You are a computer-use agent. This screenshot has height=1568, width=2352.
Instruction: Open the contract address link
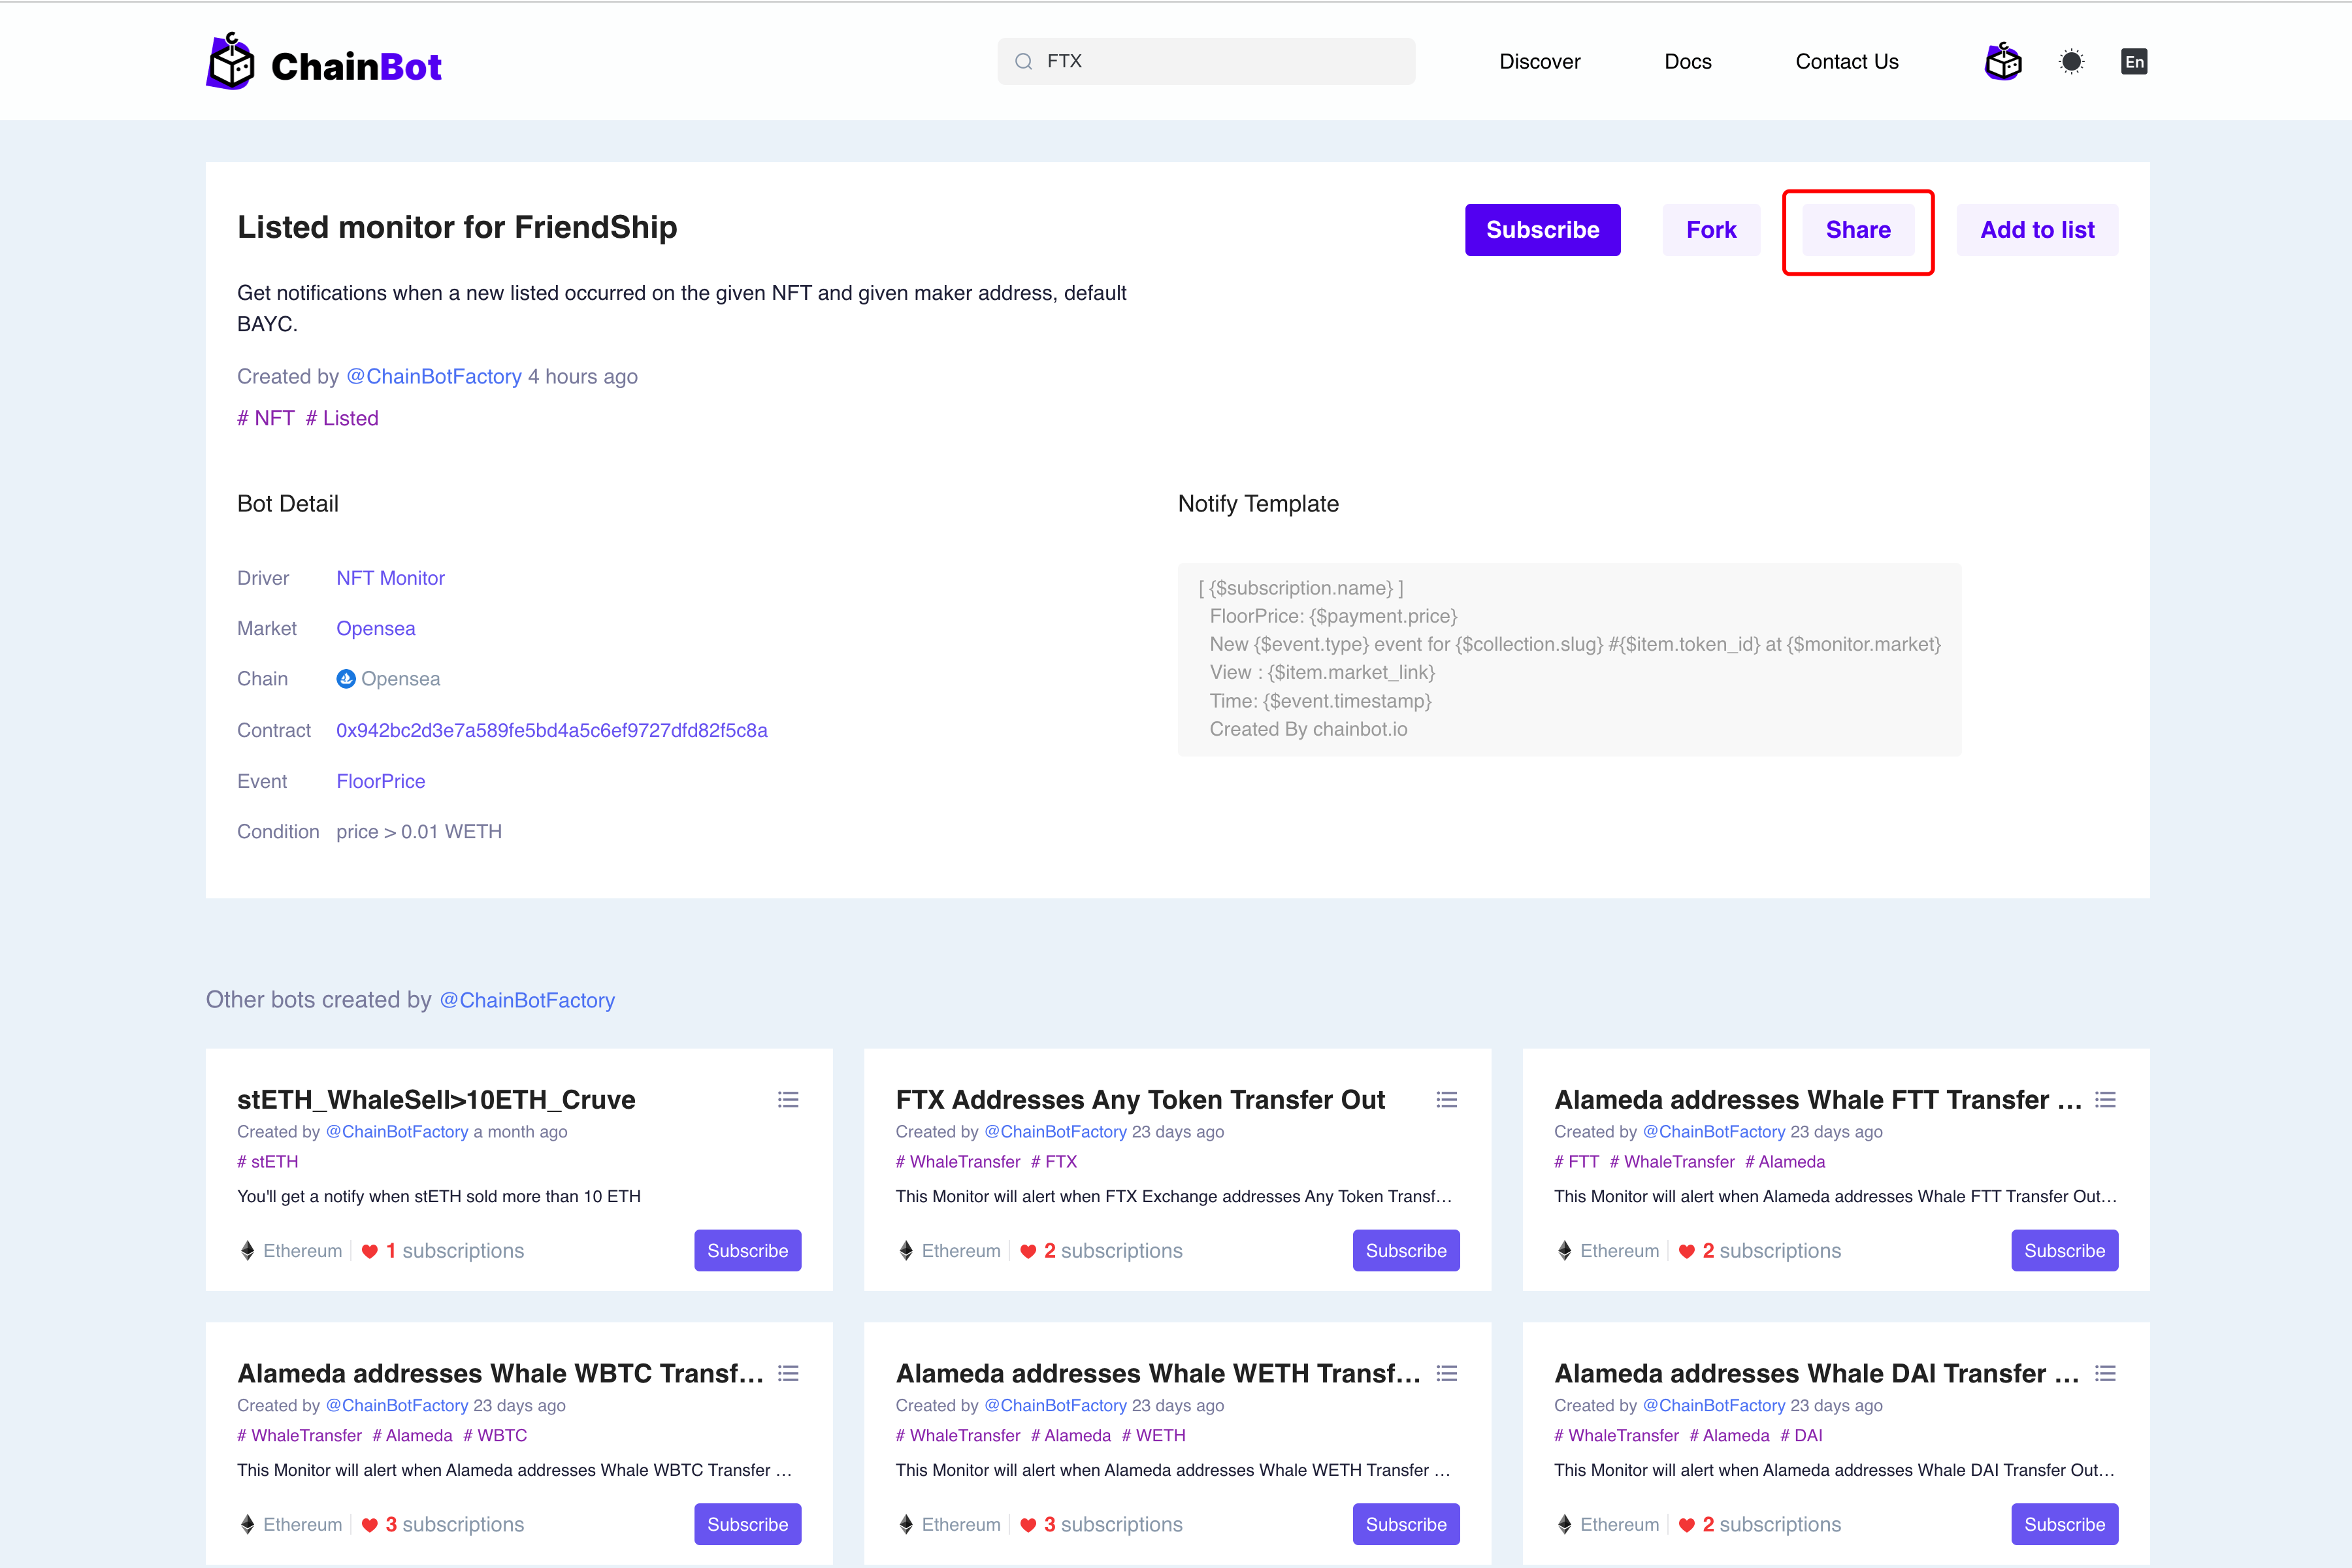(x=551, y=731)
